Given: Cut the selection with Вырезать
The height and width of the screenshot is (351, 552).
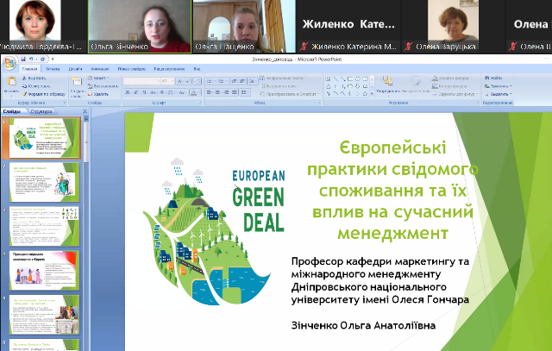Looking at the screenshot, I should [34, 78].
